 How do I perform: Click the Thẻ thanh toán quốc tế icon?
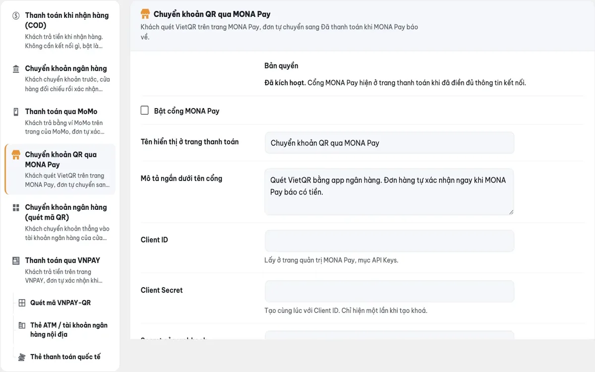[x=22, y=357]
